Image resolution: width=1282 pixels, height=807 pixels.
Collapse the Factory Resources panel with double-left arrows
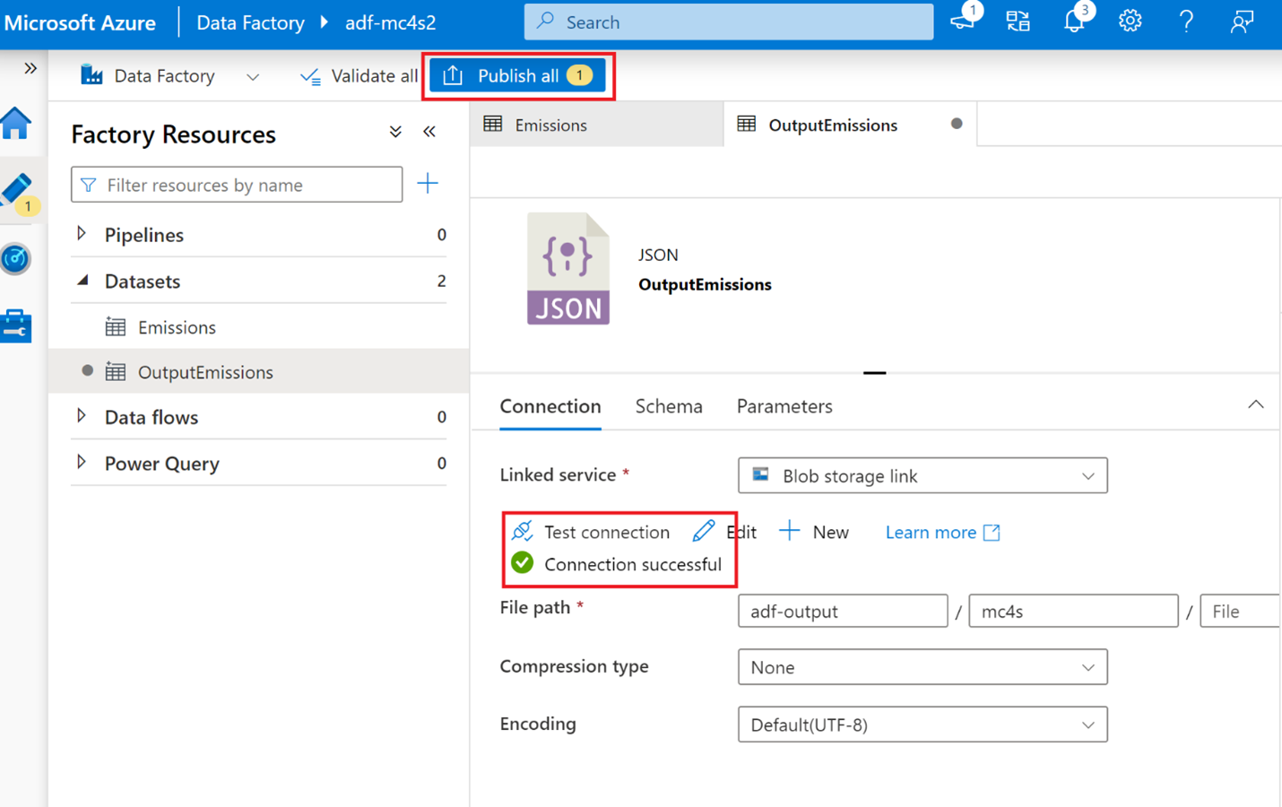(x=429, y=132)
